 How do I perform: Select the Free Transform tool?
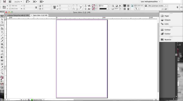pyautogui.click(x=2, y=54)
